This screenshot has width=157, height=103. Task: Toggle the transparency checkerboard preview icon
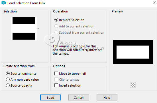(x=133, y=85)
